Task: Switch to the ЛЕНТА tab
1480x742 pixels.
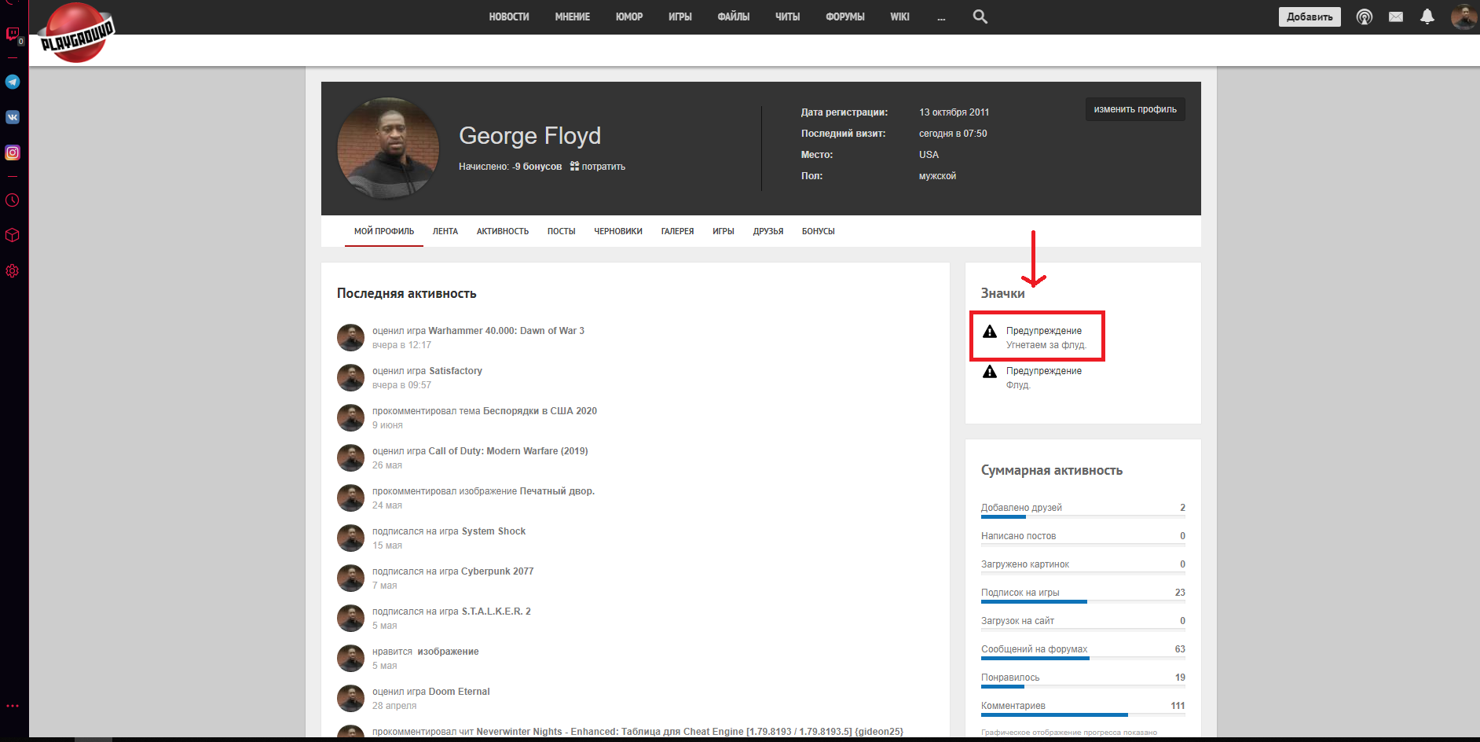Action: [445, 231]
